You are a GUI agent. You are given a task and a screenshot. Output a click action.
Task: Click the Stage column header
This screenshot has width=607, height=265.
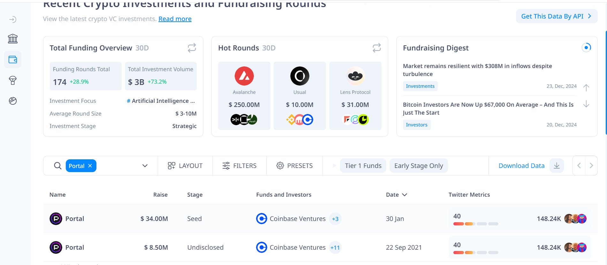(195, 195)
